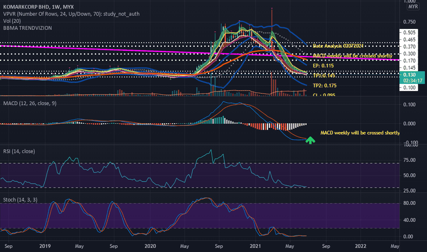
Task: Click the 0.000 MACD axis label
Action: pos(409,124)
